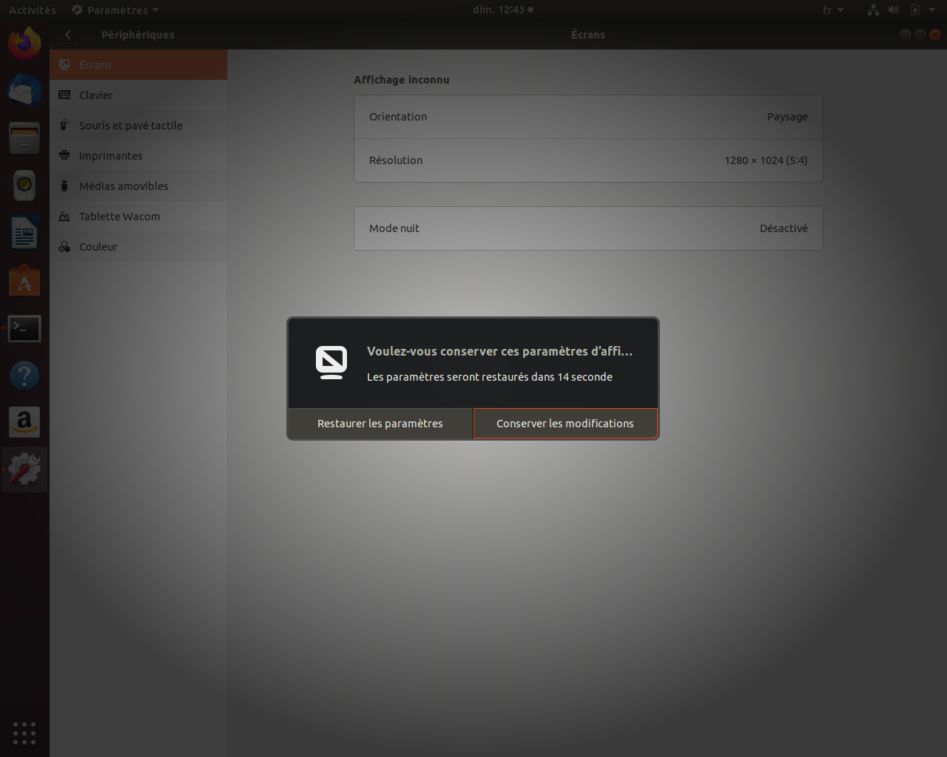Screen dimensions: 947x757
Task: Open Mode nuit setting row
Action: click(588, 228)
